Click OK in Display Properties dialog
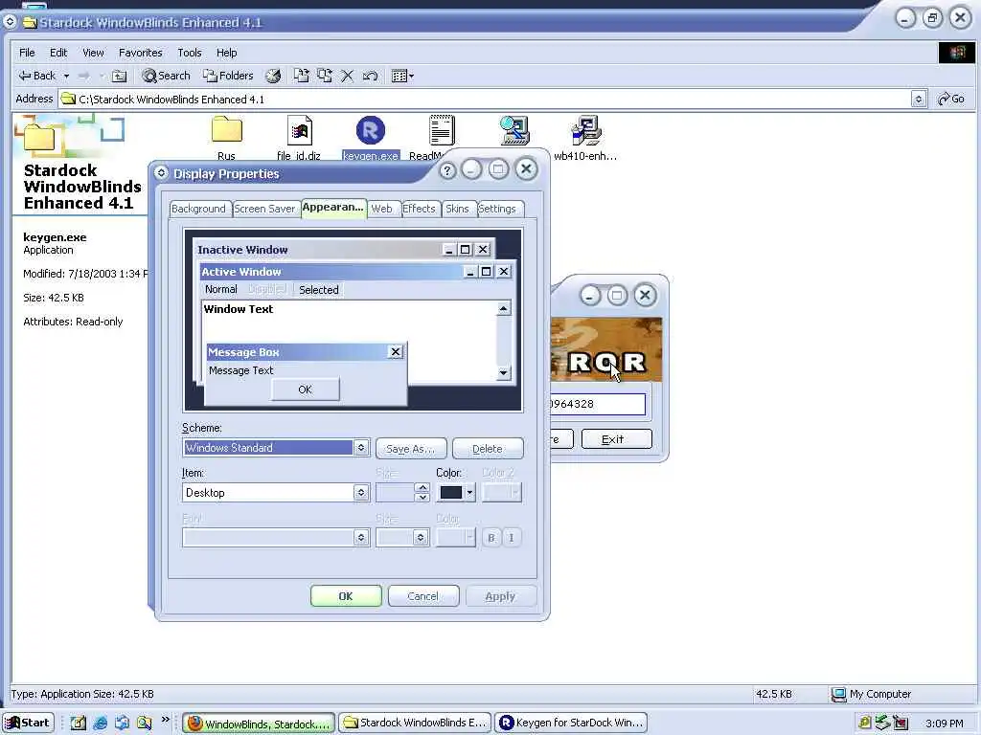This screenshot has width=981, height=735. tap(346, 596)
